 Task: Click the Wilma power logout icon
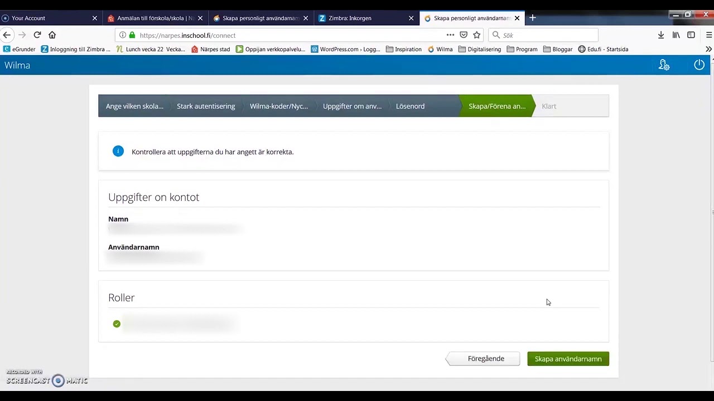699,65
